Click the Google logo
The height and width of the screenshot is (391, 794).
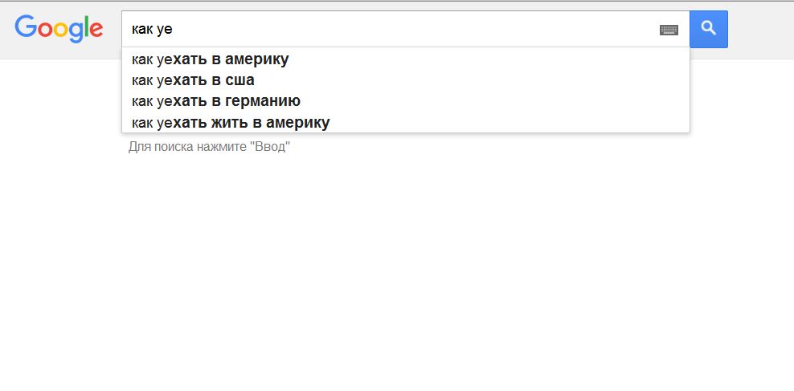tap(59, 29)
